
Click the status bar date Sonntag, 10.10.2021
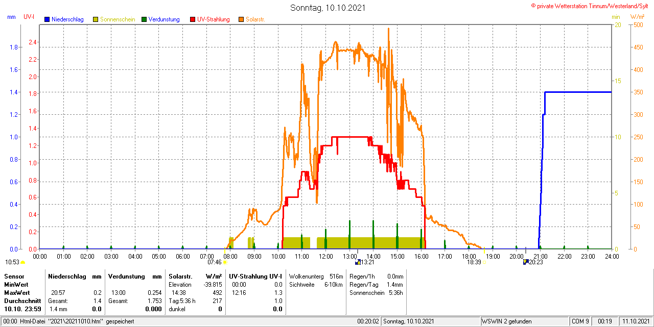tap(409, 322)
